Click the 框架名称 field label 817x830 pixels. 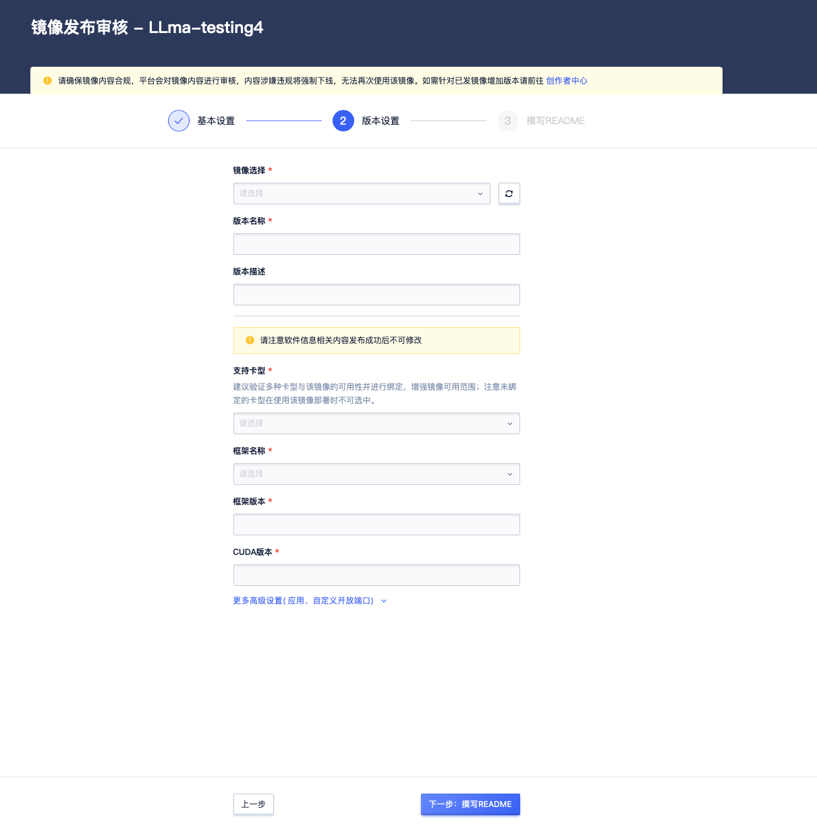249,451
